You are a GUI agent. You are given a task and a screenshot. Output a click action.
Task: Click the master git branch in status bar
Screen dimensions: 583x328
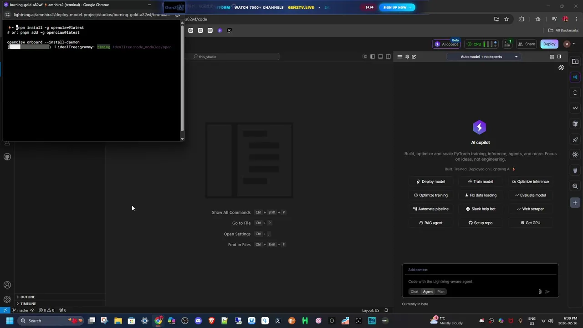20,310
